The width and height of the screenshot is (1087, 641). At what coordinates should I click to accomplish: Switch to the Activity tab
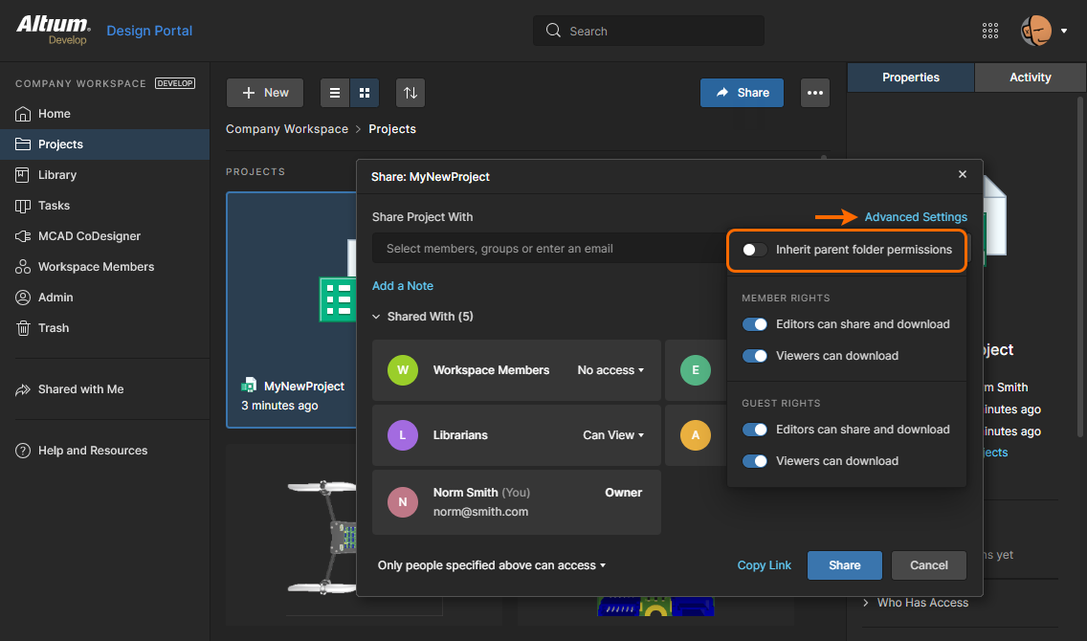pyautogui.click(x=1031, y=77)
